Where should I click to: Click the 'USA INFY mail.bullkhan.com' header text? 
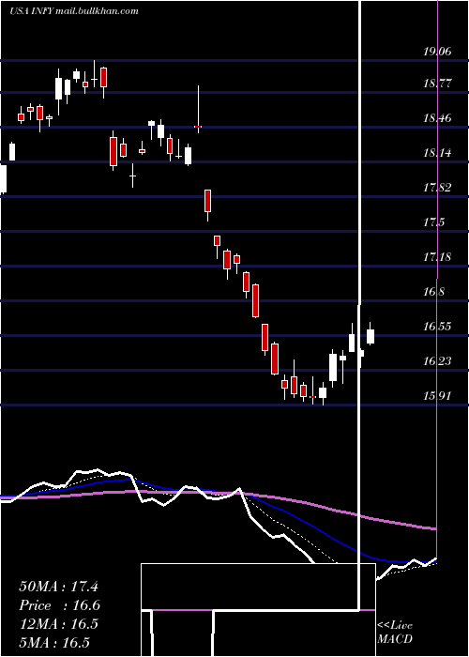pos(74,11)
